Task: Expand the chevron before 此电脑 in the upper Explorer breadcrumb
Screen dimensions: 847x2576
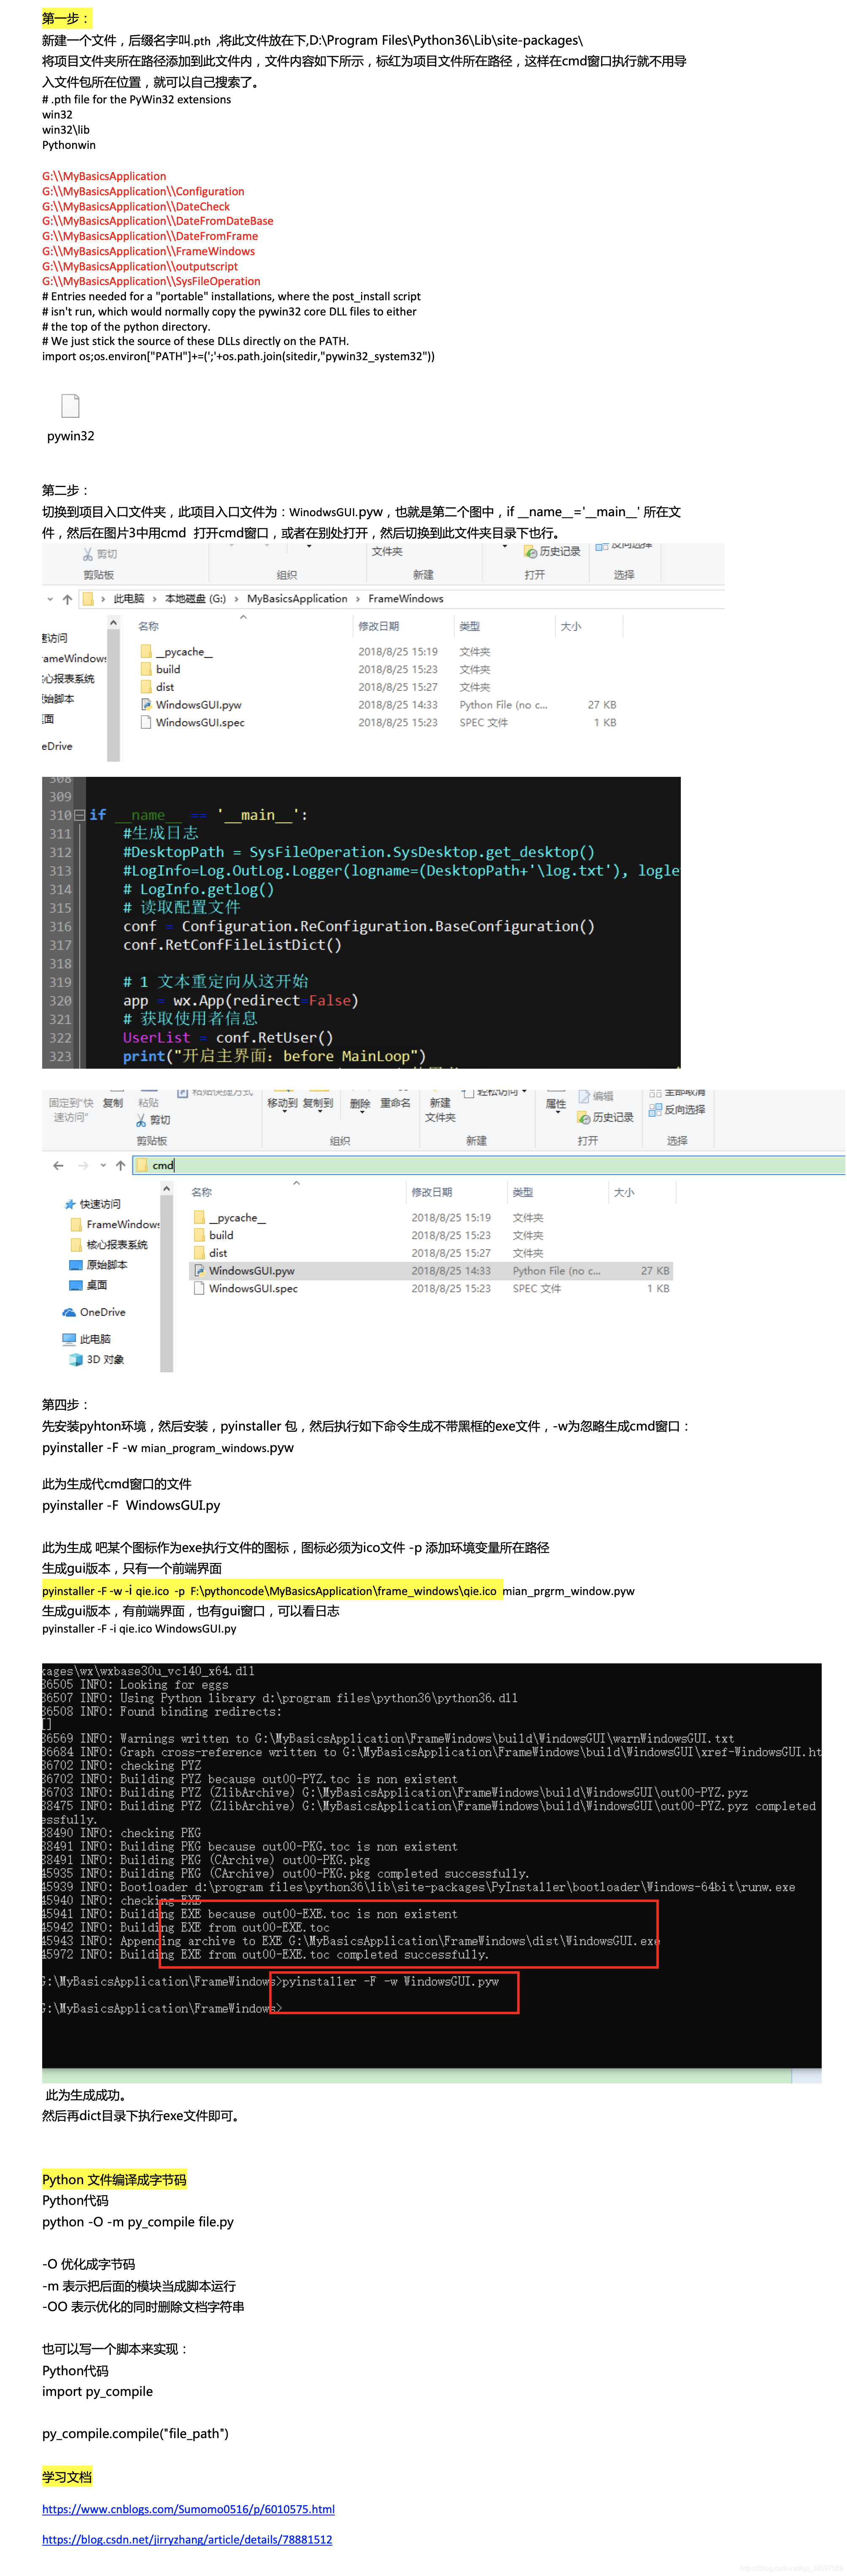Action: pyautogui.click(x=103, y=599)
